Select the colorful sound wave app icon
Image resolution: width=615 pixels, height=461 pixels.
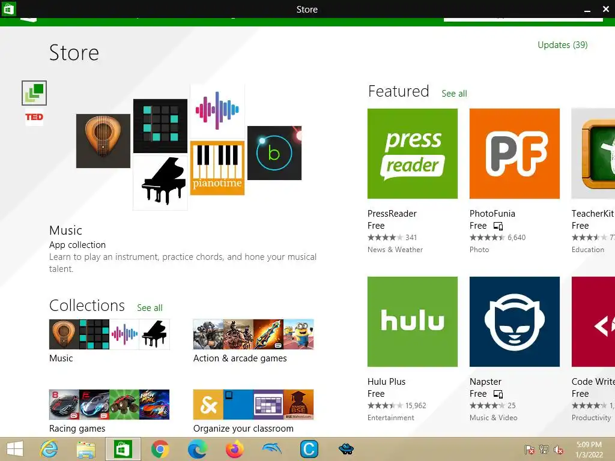[217, 110]
